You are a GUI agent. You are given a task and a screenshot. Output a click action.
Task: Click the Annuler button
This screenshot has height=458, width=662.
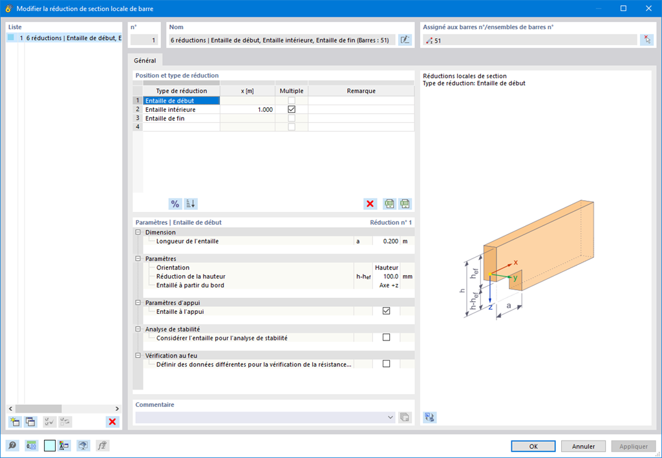pyautogui.click(x=584, y=446)
